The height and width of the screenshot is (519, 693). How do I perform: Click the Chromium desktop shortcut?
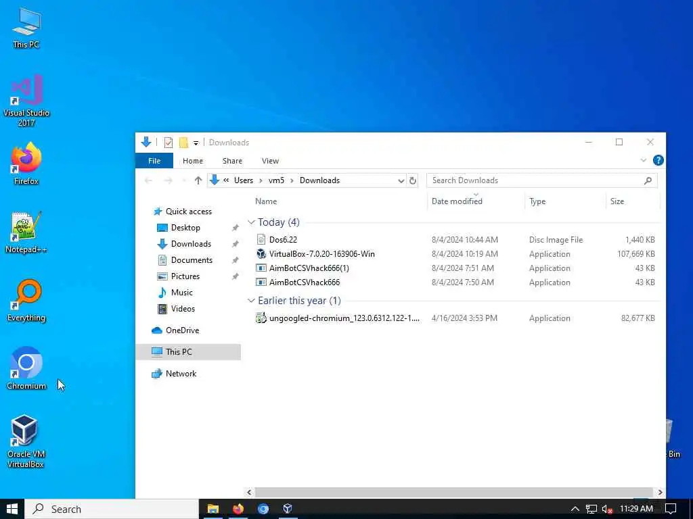(x=26, y=368)
